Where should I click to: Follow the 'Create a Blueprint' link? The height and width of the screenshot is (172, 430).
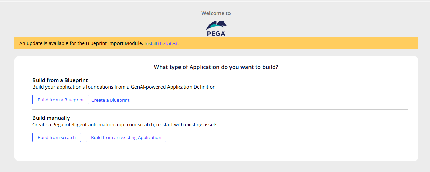tap(110, 100)
